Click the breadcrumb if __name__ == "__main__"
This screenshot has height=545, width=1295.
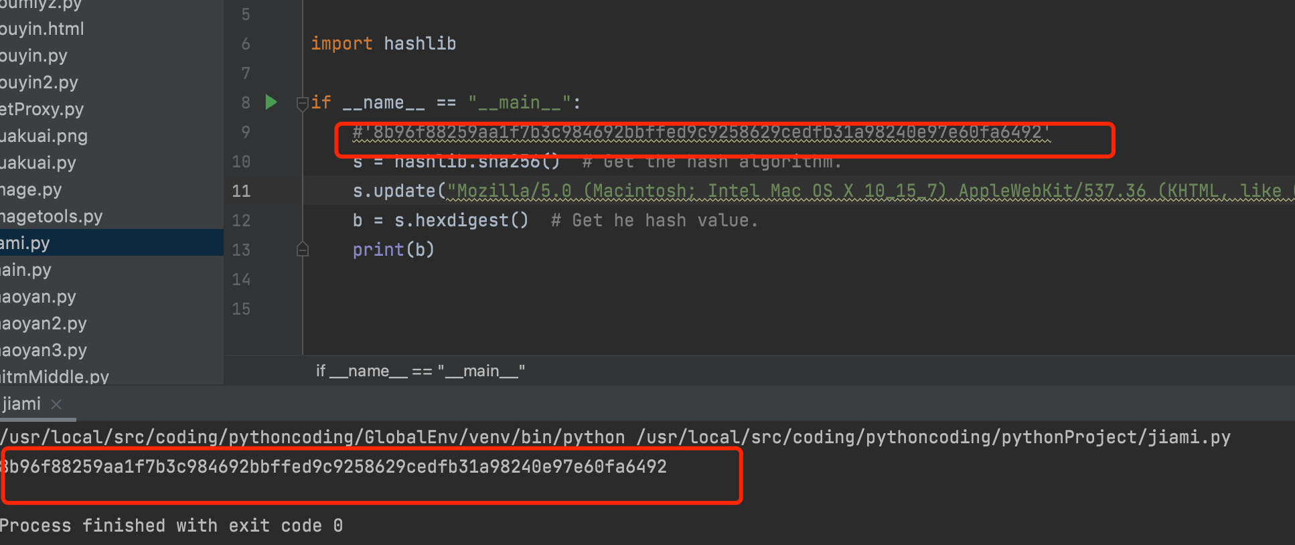(x=421, y=371)
